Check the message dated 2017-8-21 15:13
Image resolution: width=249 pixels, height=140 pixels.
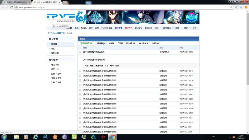[80, 71]
